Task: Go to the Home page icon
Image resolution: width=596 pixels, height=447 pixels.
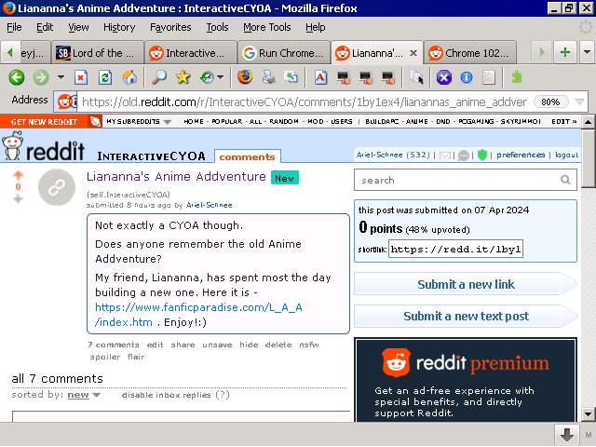Action: 129,77
